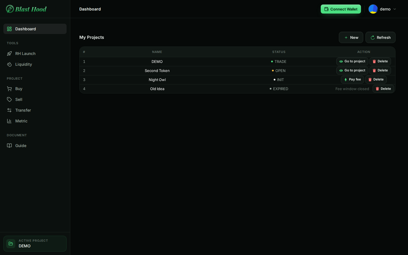Open RH Launch in the sidebar

coord(35,54)
